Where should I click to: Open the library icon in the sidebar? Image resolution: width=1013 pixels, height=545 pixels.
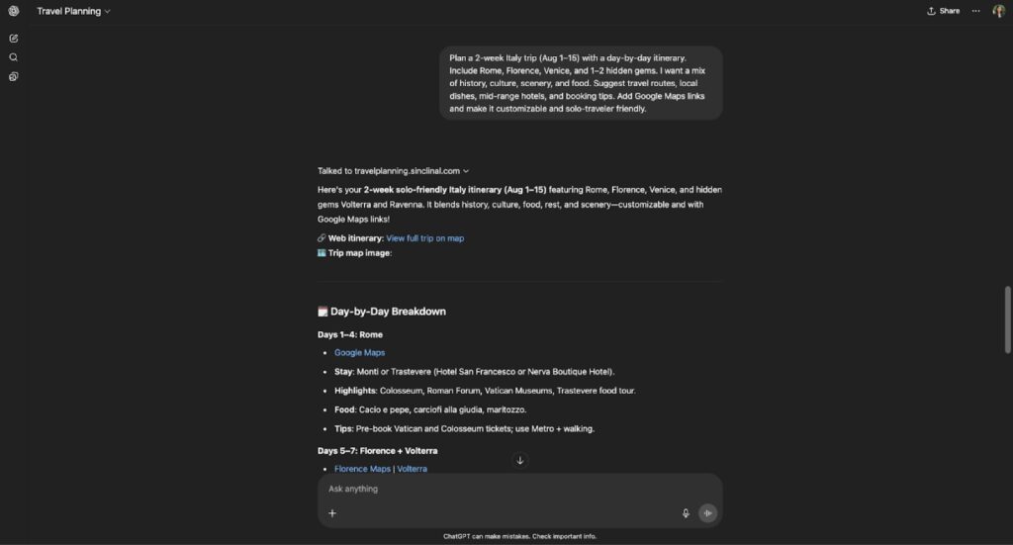coord(14,76)
